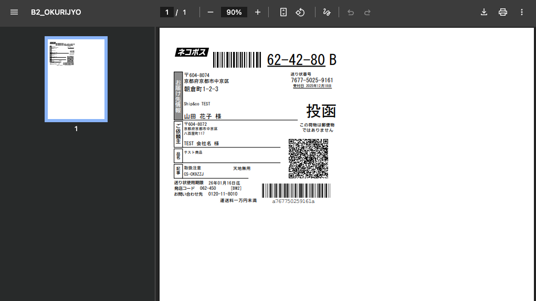Screen dimensions: 536x301
Task: Select the draw annotation tool
Action: click(327, 12)
